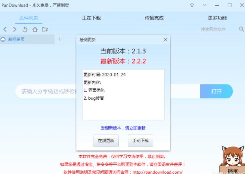Close the 检测更新 dialog
This screenshot has height=174, width=245.
click(x=165, y=40)
